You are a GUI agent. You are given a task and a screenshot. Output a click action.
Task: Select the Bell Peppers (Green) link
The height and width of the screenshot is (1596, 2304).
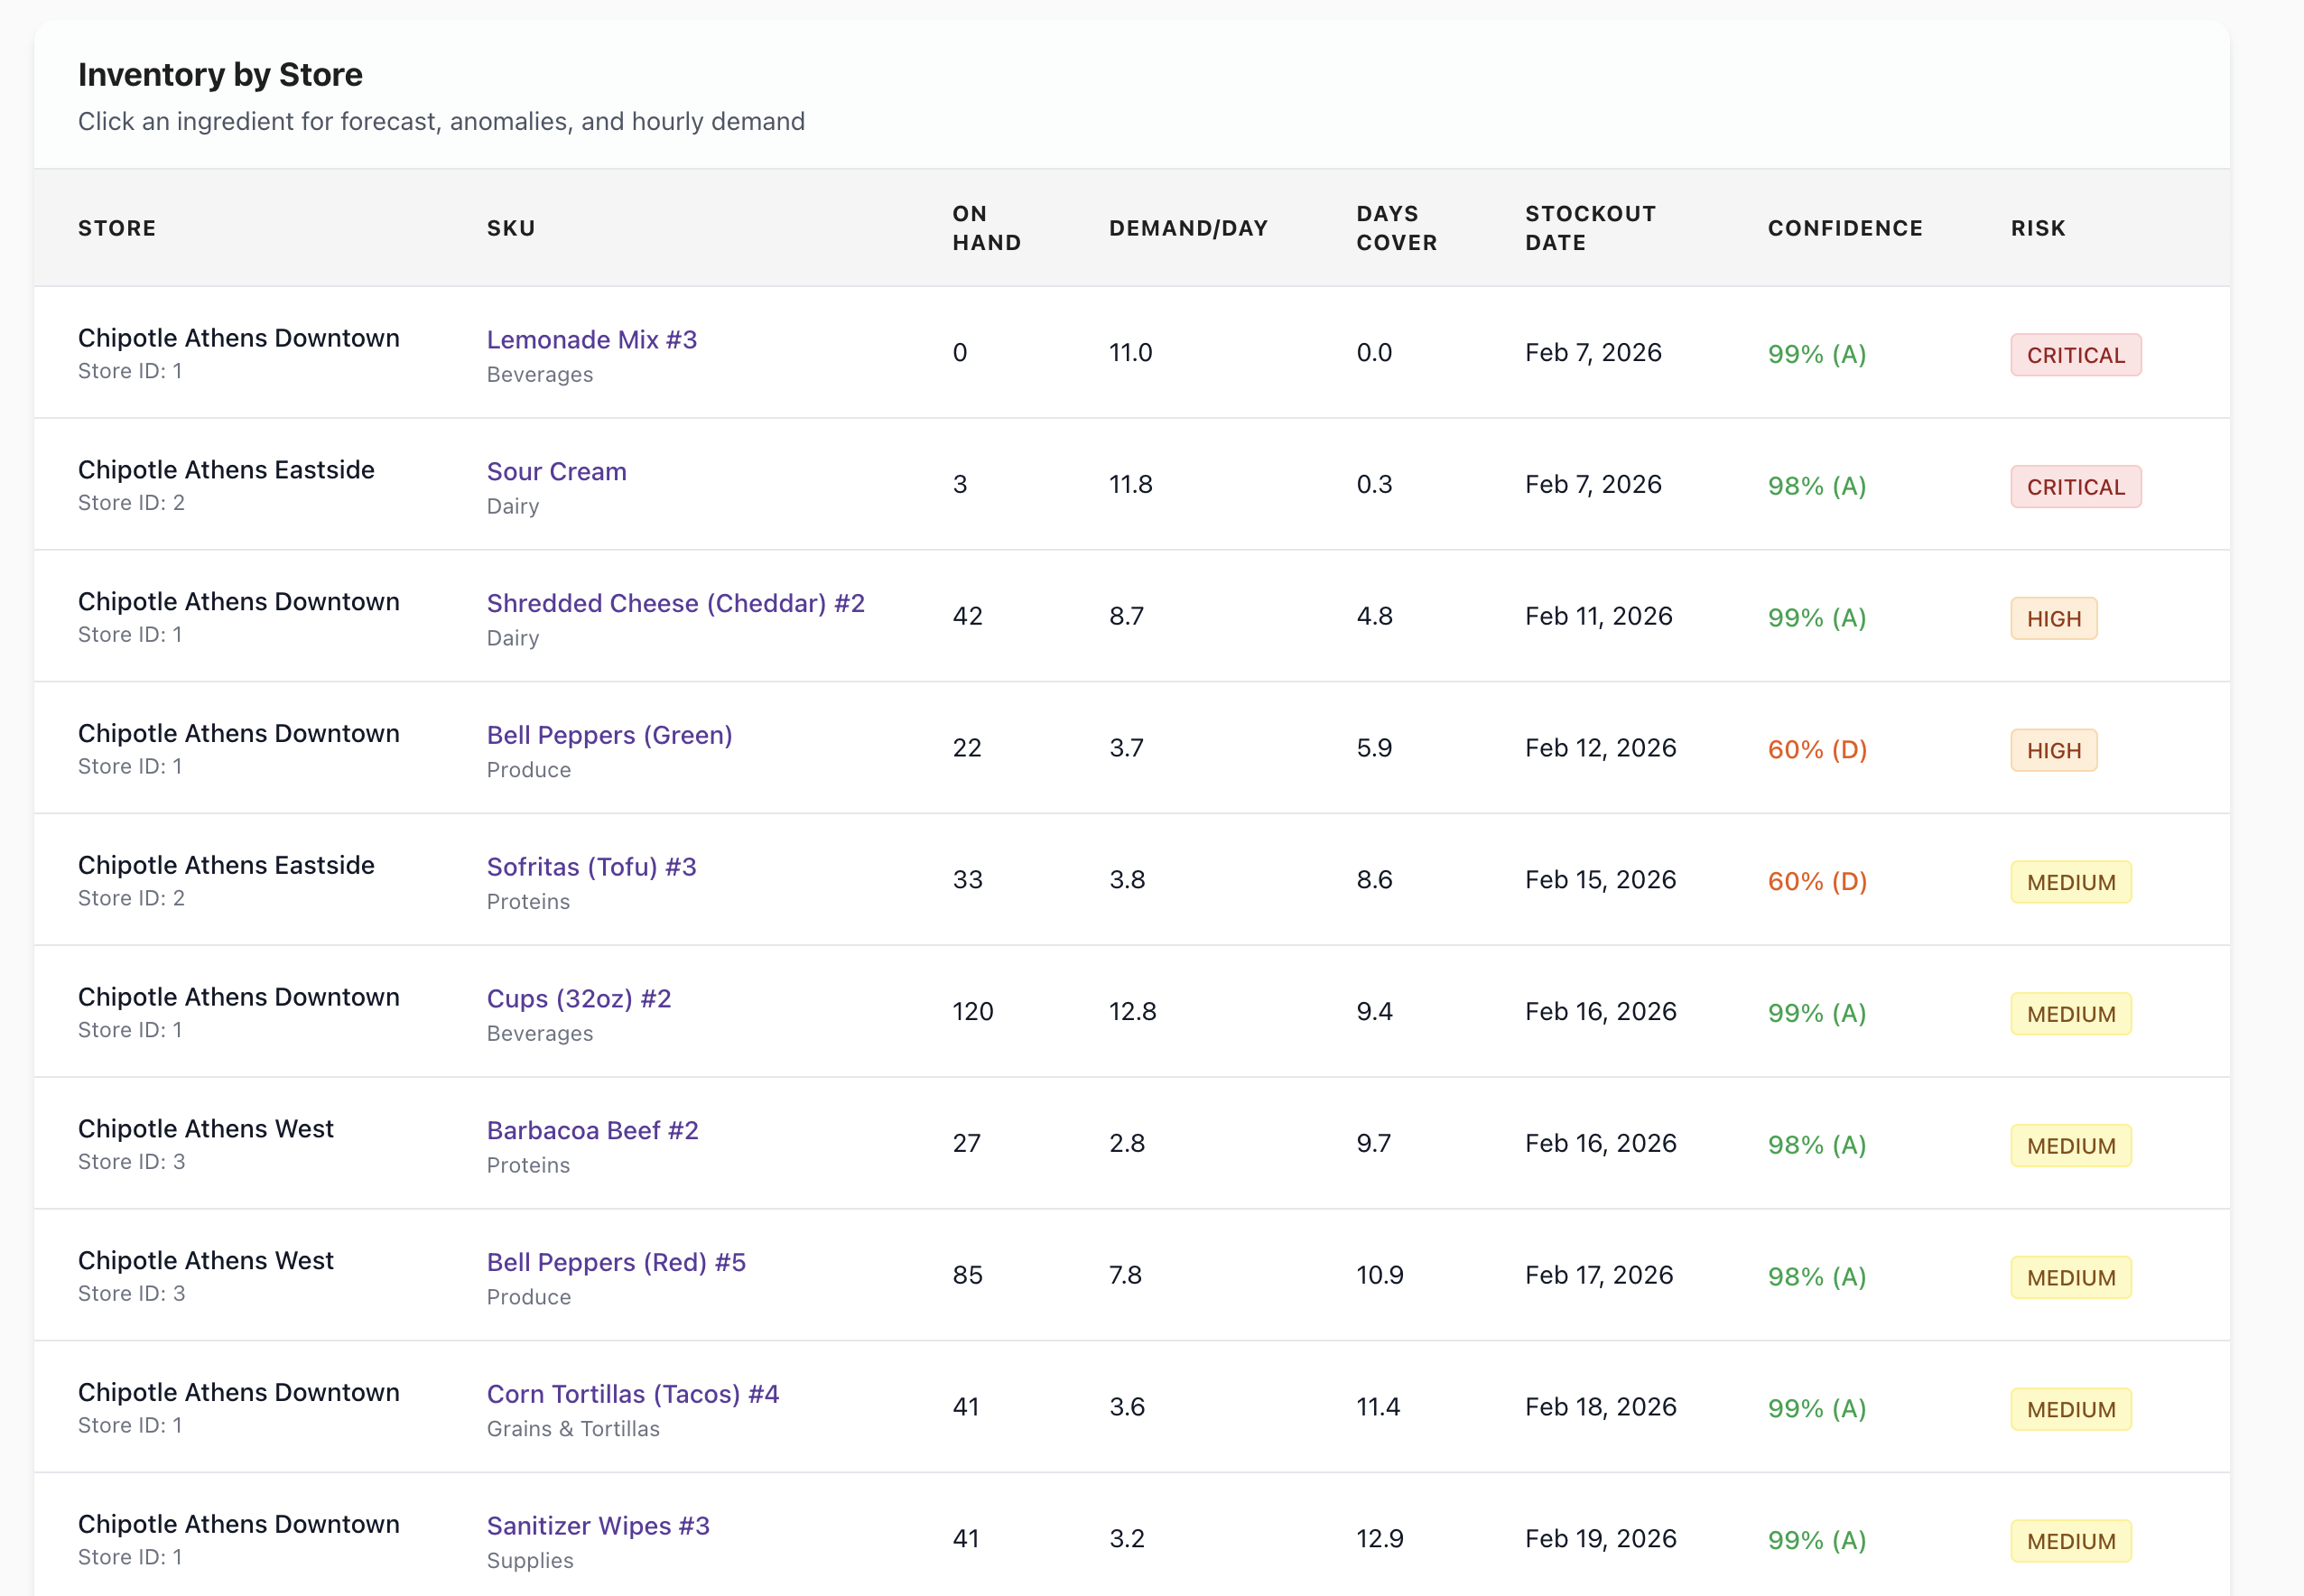(609, 736)
